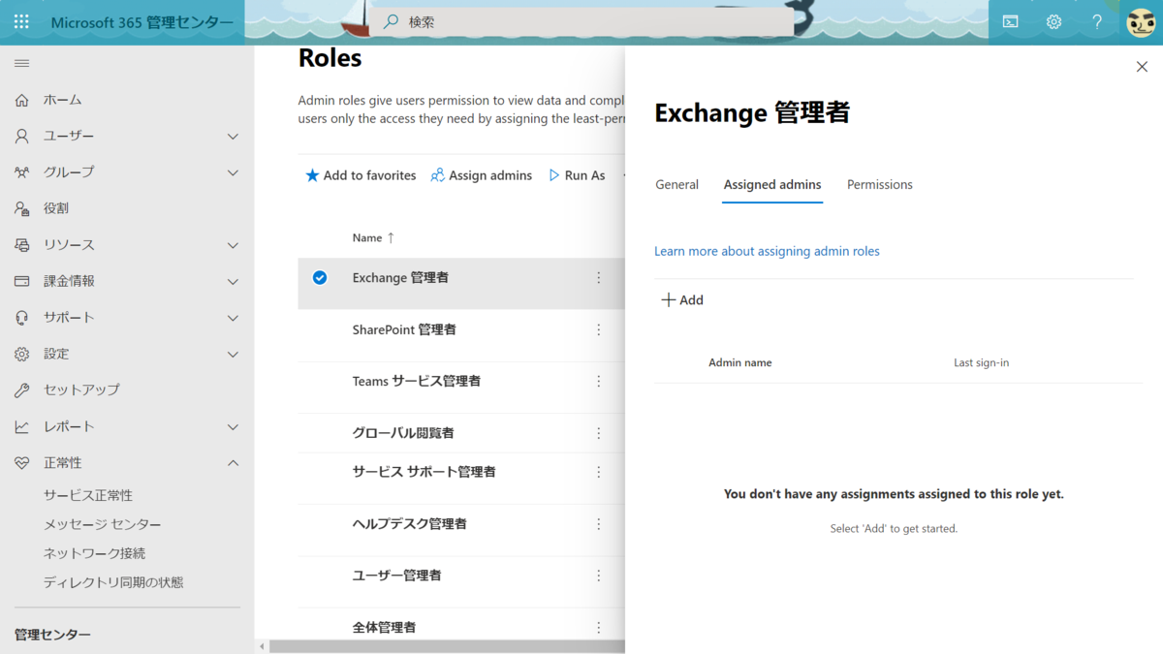
Task: Click the search magnifier icon
Action: pyautogui.click(x=391, y=21)
